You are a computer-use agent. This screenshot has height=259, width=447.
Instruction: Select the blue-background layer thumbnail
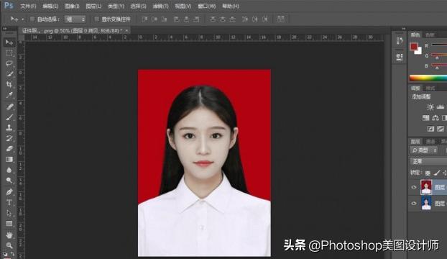click(426, 204)
